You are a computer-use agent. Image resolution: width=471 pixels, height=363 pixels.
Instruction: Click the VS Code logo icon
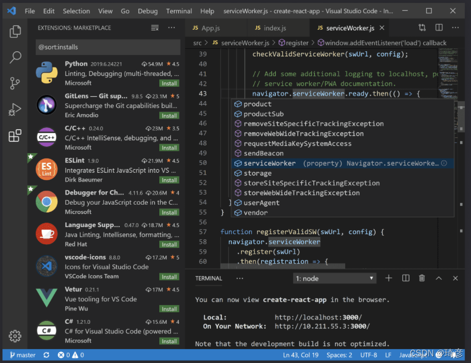(11, 11)
